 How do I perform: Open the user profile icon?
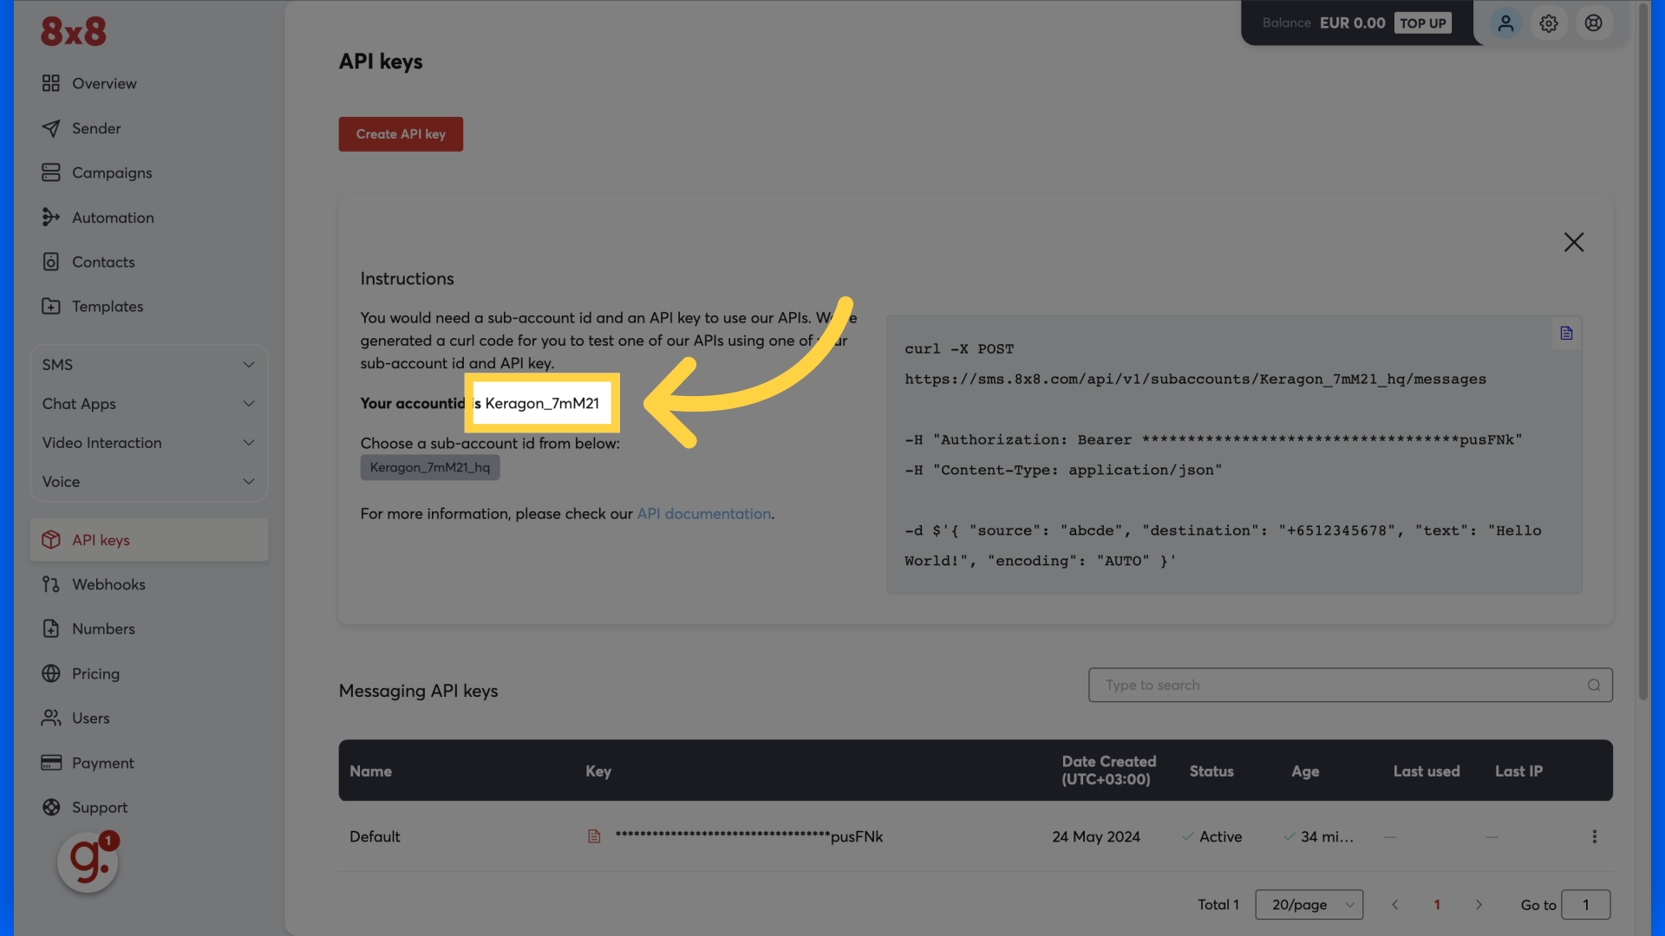[x=1505, y=23]
